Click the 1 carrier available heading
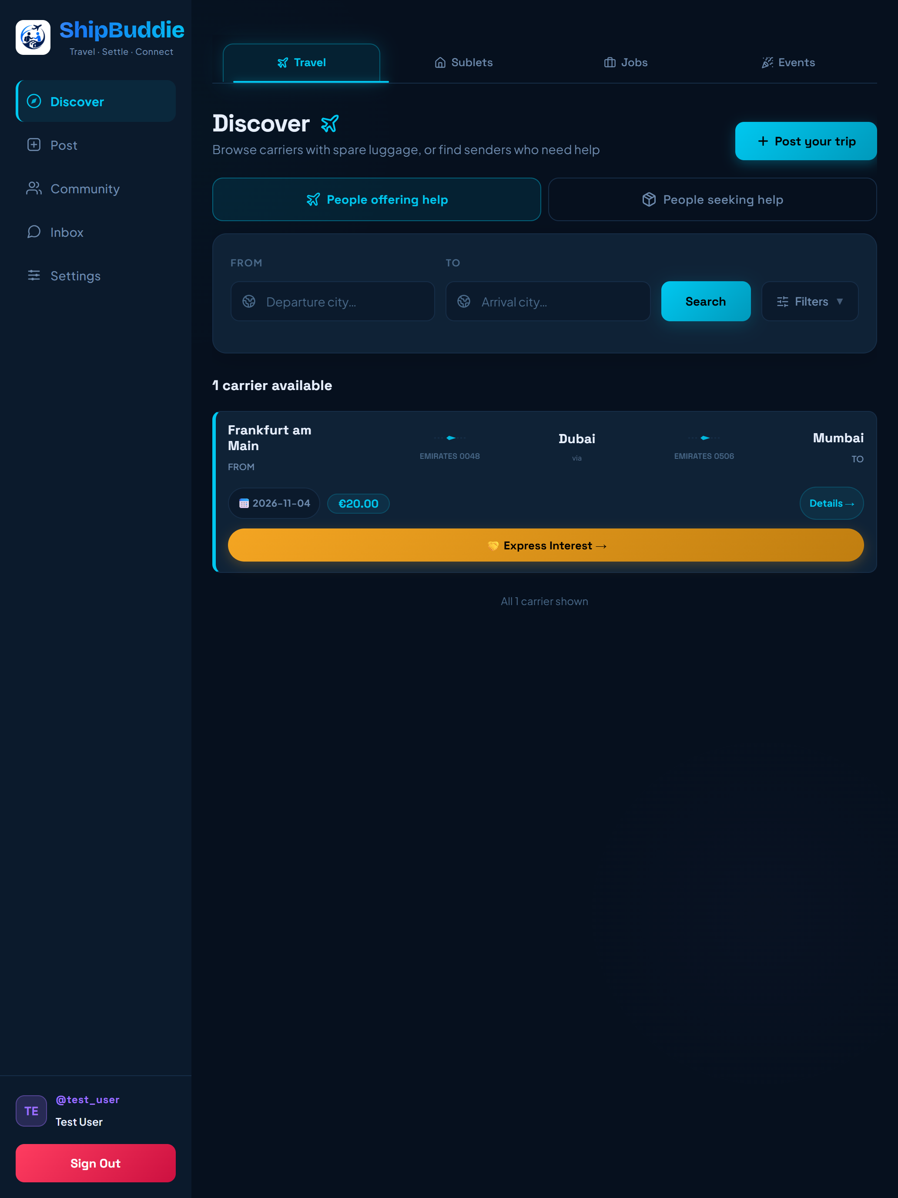 coord(272,386)
